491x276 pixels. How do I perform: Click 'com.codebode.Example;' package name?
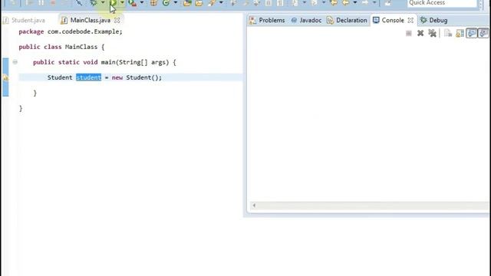coord(85,31)
